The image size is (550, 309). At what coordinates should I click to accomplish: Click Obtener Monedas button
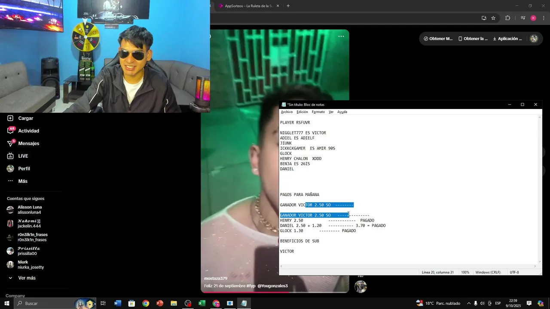[438, 39]
